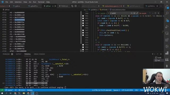The height and width of the screenshot is (95, 170).
Task: Open the Terminal menu in menu bar
Action: pos(41,2)
